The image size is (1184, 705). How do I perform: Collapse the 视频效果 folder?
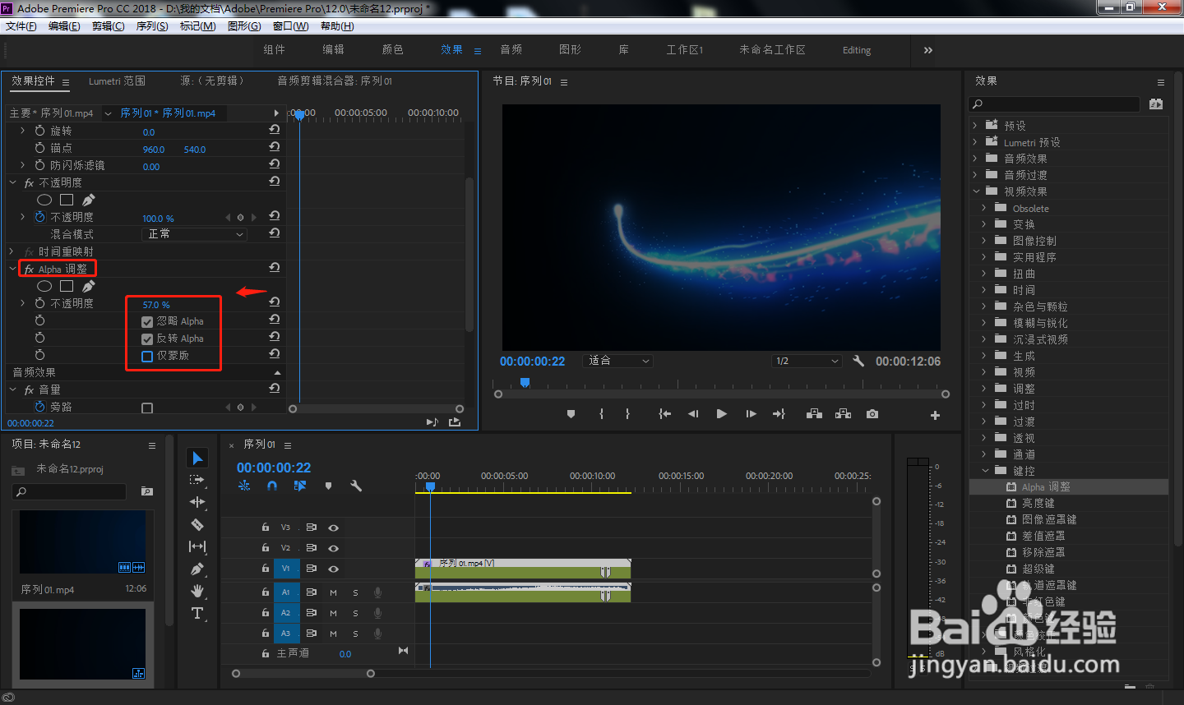tap(976, 191)
